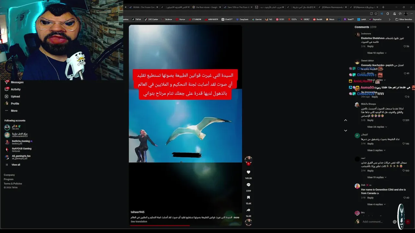
Task: Reply to Deb's Geneviève Côté comment
Action: [x=371, y=198]
